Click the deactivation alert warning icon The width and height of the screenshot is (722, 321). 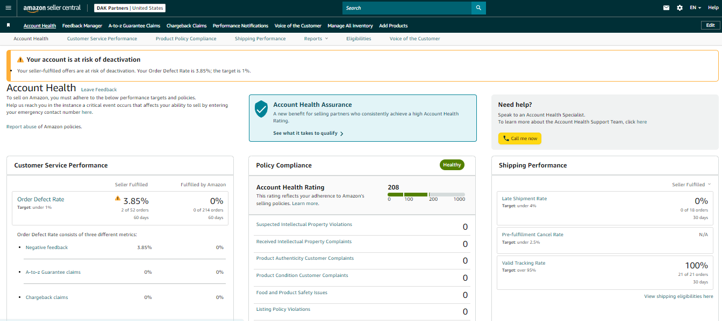(x=20, y=60)
